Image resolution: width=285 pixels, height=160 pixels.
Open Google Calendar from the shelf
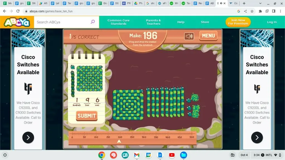pyautogui.click(x=149, y=155)
